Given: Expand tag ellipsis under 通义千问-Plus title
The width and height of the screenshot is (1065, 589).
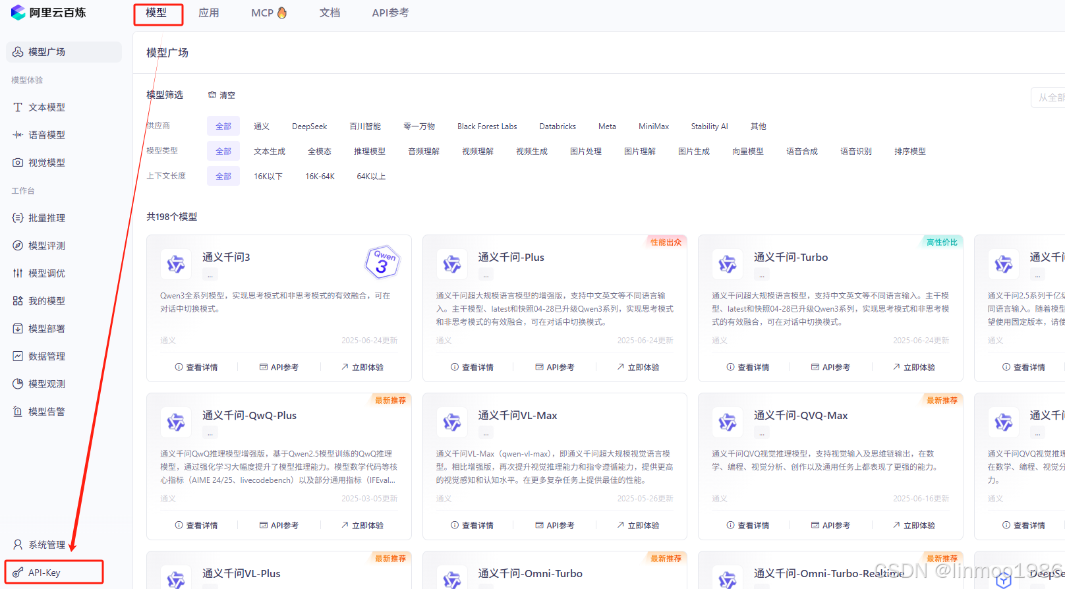Looking at the screenshot, I should pyautogui.click(x=486, y=275).
